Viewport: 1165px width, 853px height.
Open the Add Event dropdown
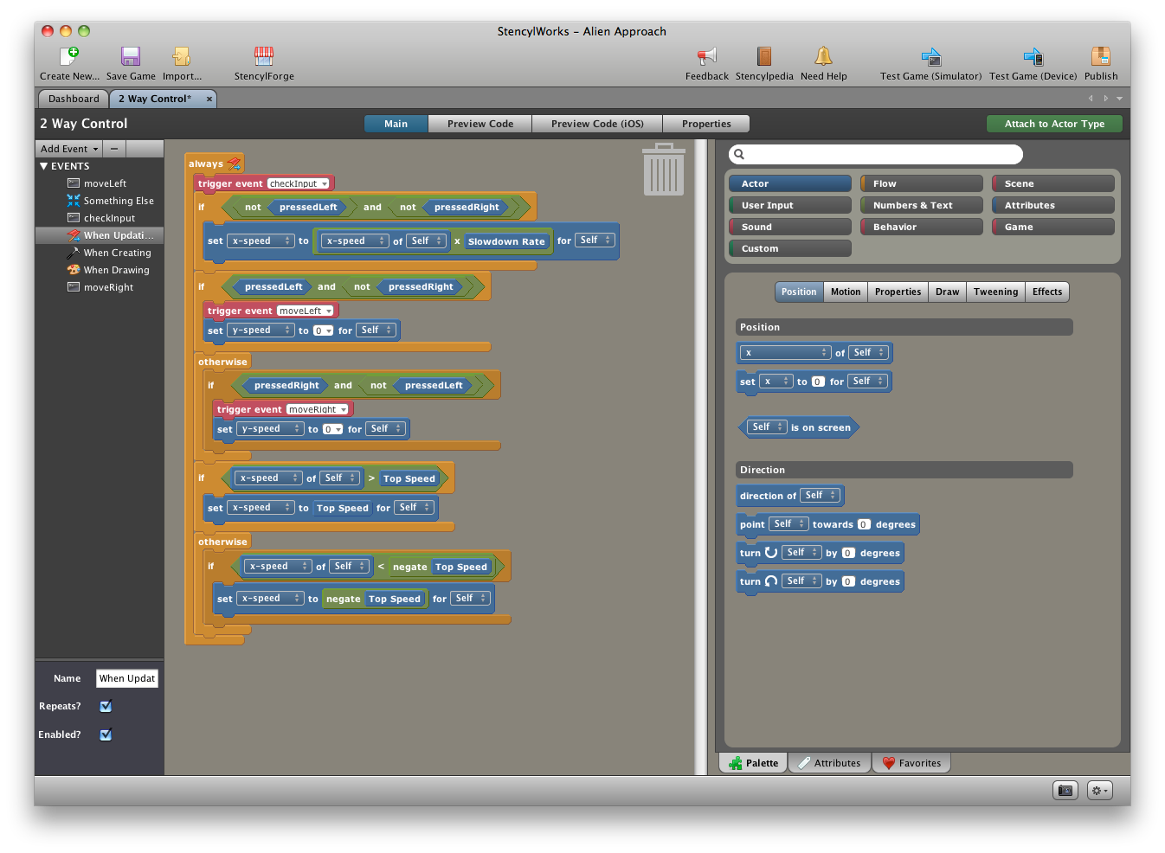pos(69,149)
